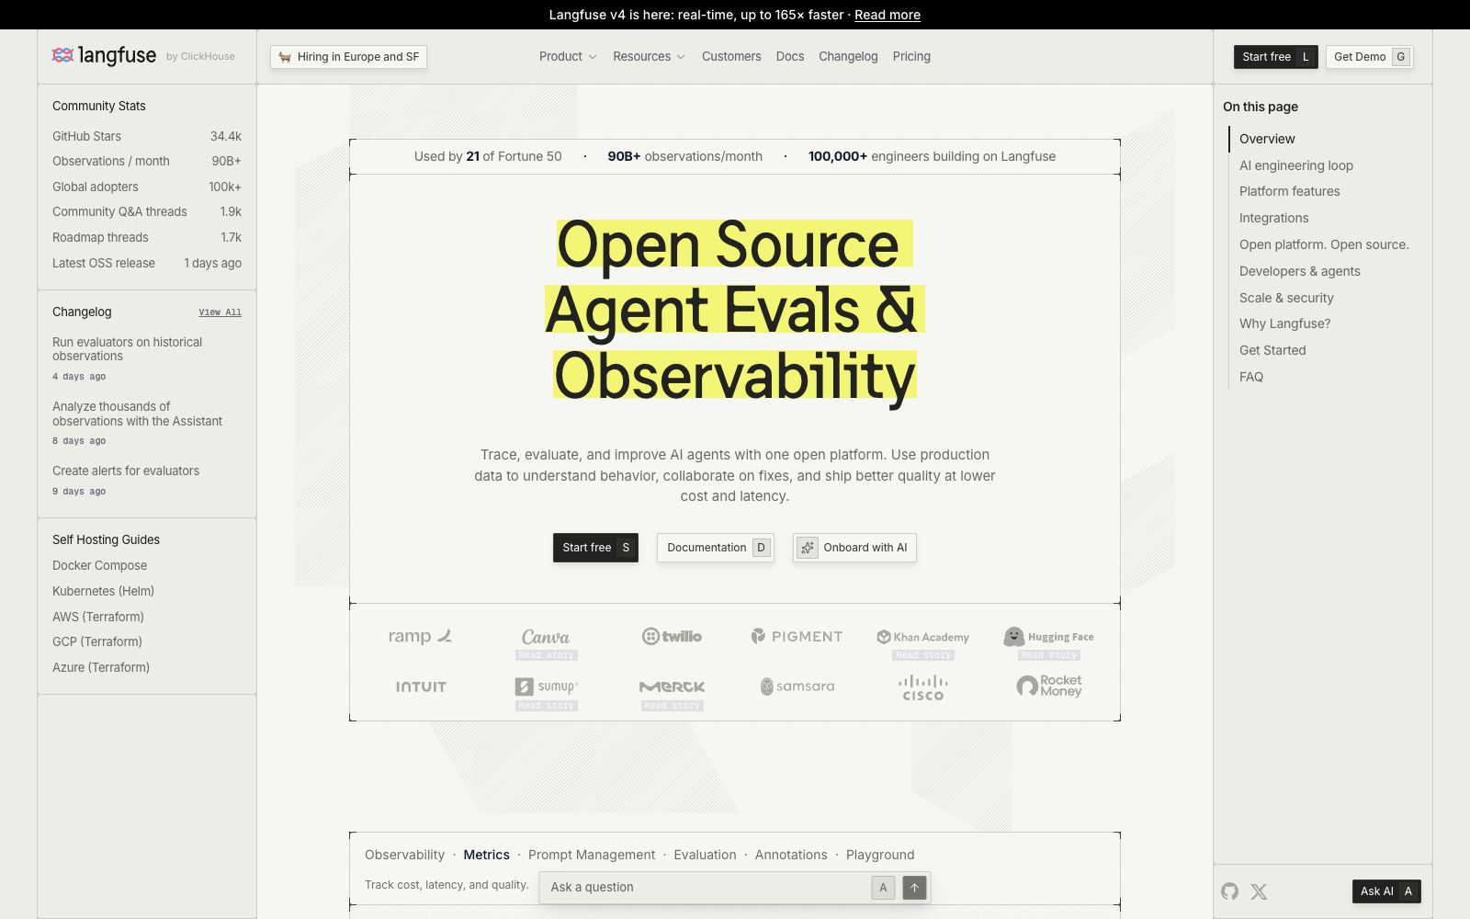Click the Intuit customer logo
This screenshot has width=1470, height=919.
click(x=421, y=686)
